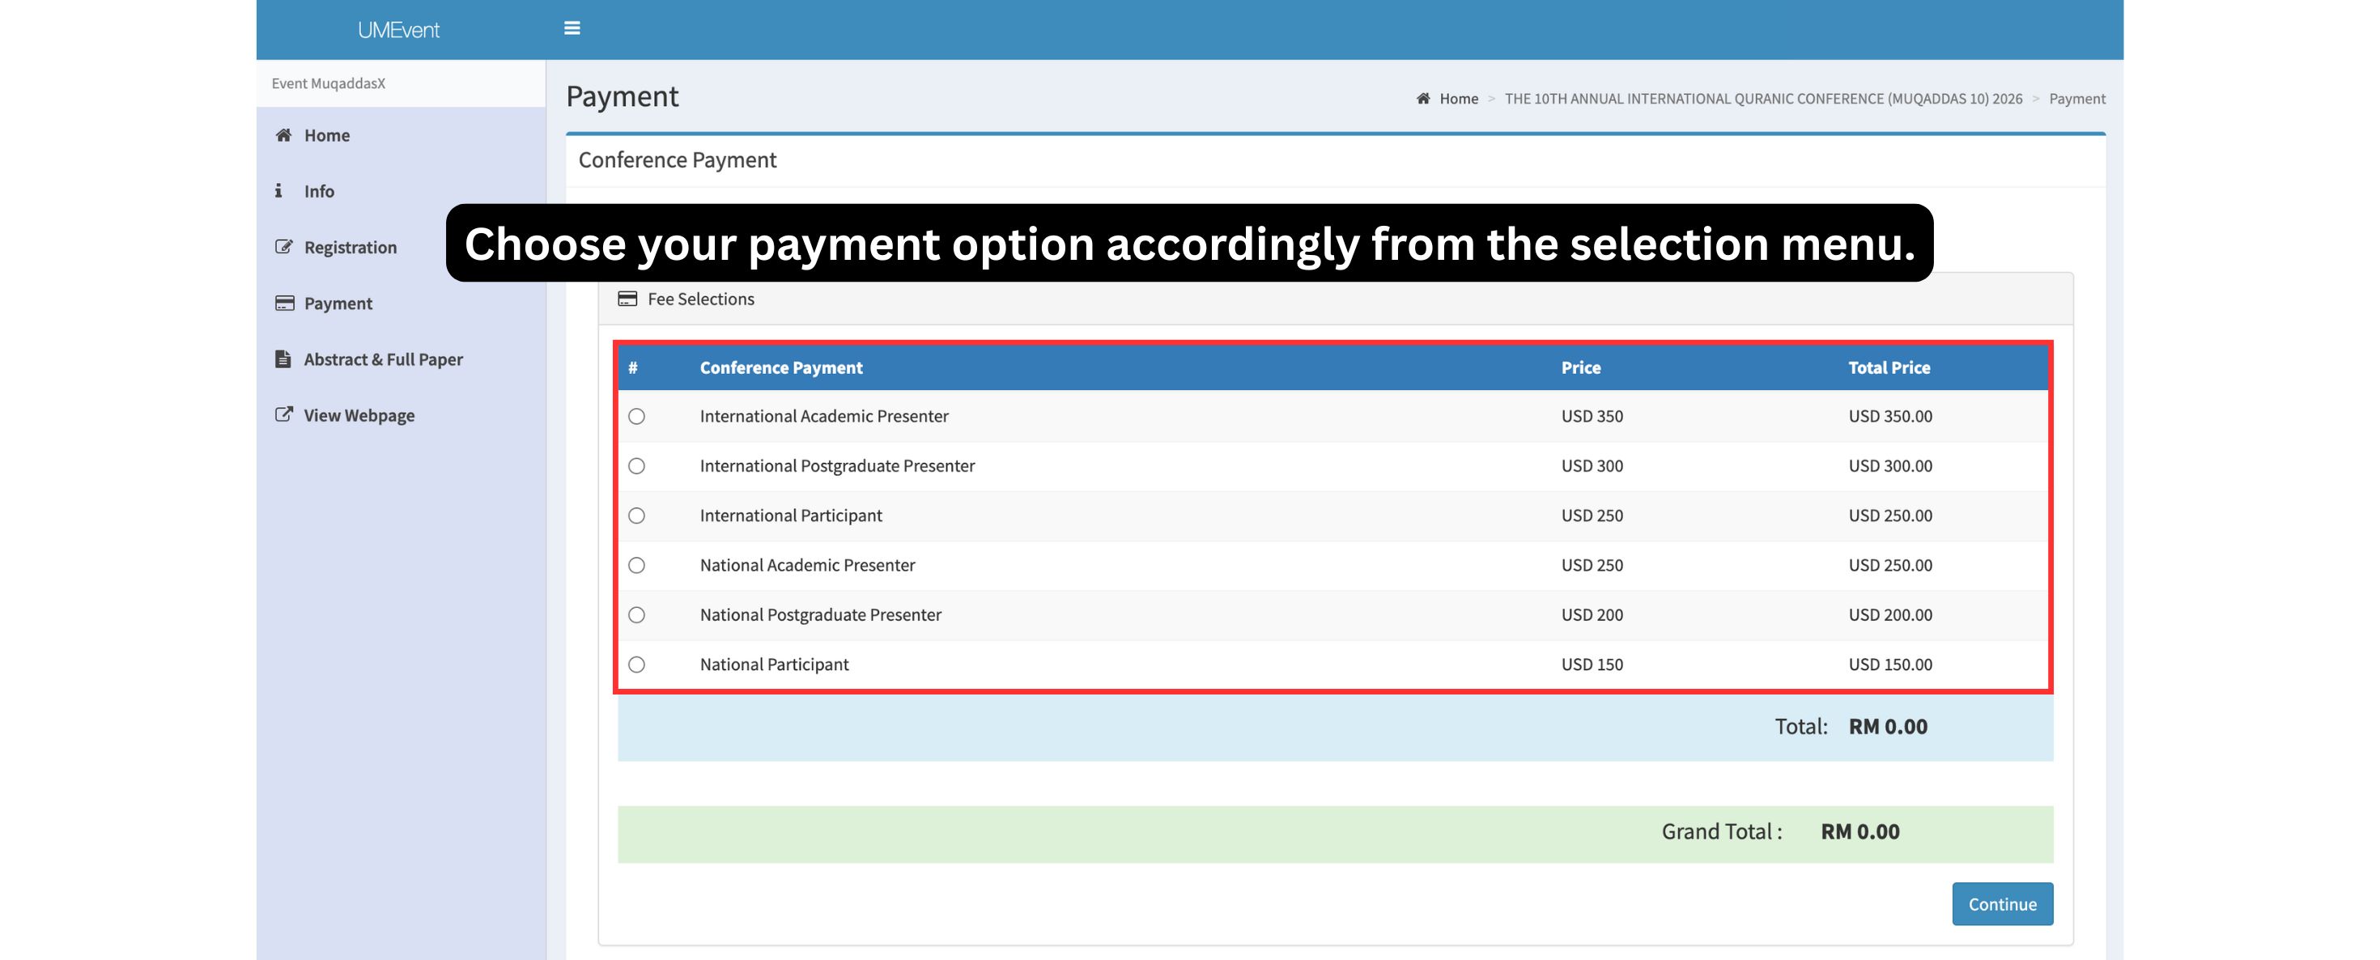This screenshot has height=960, width=2380.
Task: Click the Fee Selections card icon
Action: (627, 299)
